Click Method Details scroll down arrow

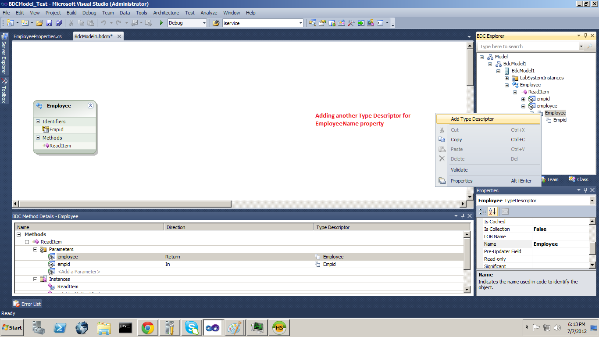pyautogui.click(x=467, y=289)
